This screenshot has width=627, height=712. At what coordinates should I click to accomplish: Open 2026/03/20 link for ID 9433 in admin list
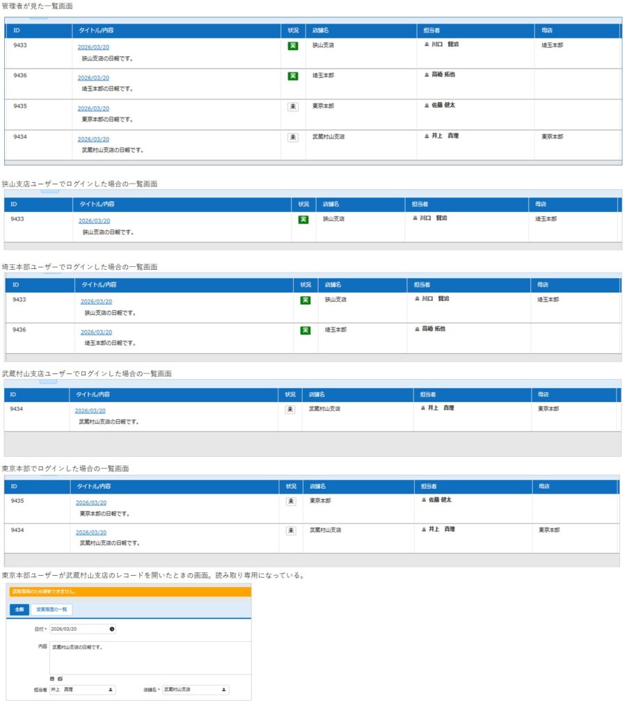click(x=93, y=48)
